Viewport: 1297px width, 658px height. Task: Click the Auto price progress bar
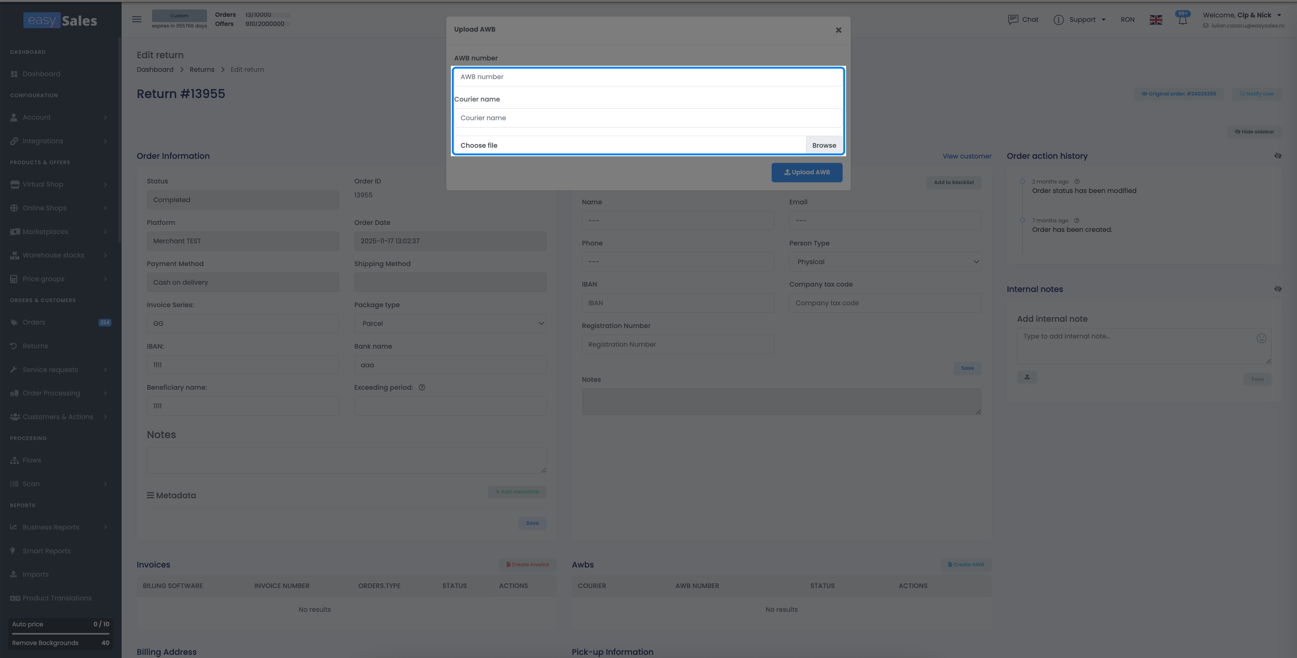coord(60,633)
